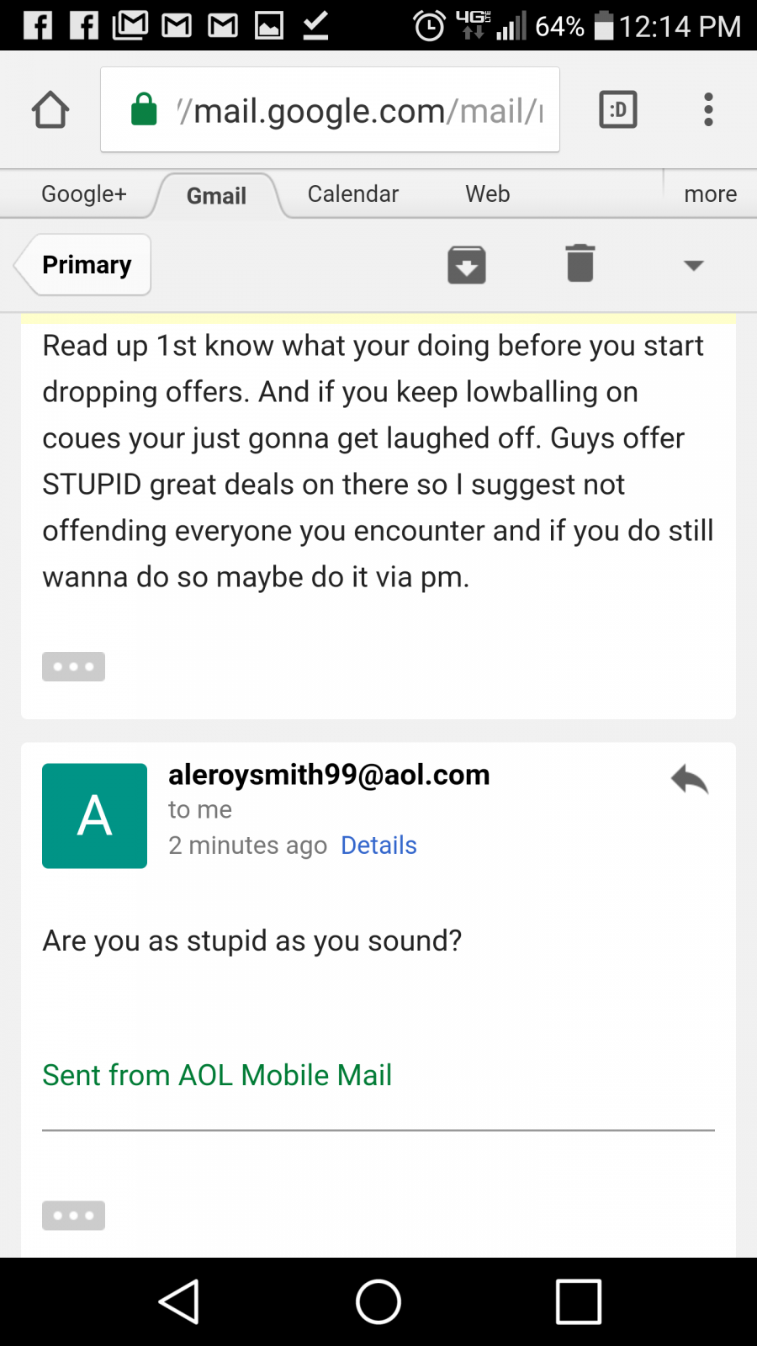Viewport: 757px width, 1346px height.
Task: Tap the green A sender avatar
Action: coord(94,815)
